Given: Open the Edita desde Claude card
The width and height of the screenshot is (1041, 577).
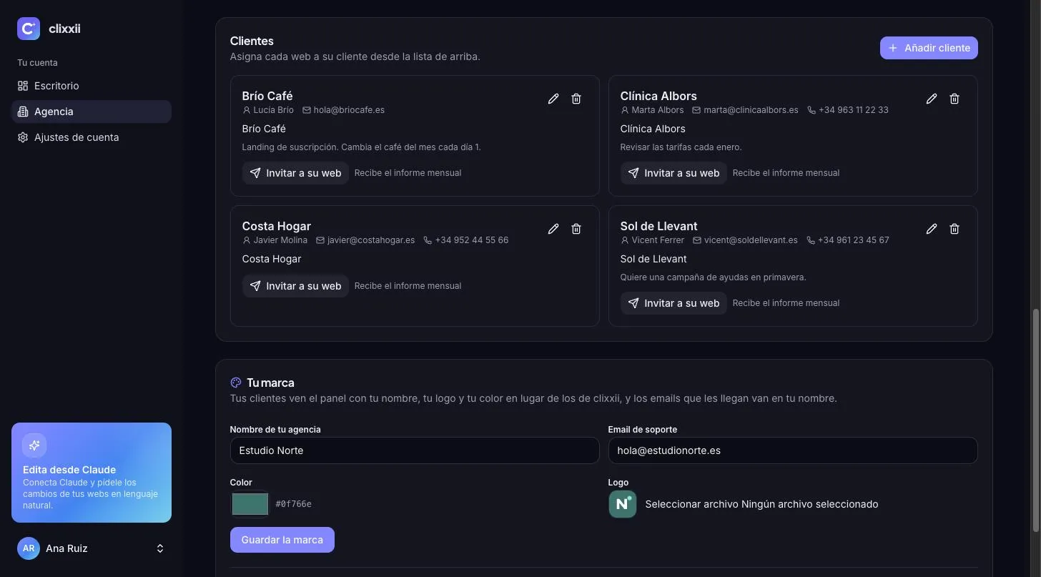Looking at the screenshot, I should click(x=92, y=473).
